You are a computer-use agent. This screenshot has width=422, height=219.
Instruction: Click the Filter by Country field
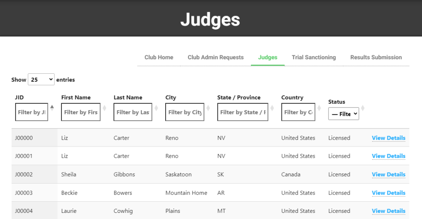298,112
